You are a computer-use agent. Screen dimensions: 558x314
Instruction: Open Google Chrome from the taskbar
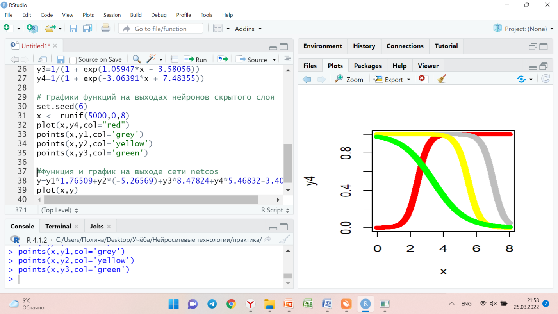click(x=231, y=304)
